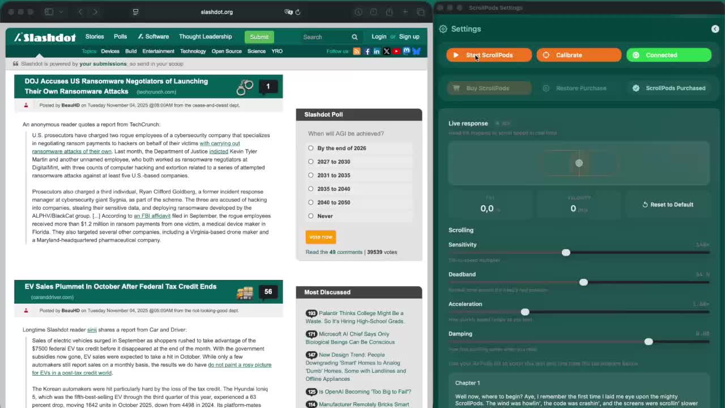Click the Safari reload page icon
This screenshot has height=408, width=725.
pyautogui.click(x=298, y=12)
